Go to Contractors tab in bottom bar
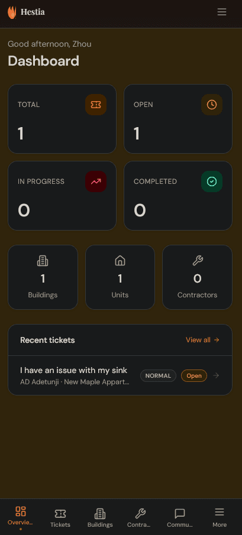The image size is (242, 535). (139, 517)
